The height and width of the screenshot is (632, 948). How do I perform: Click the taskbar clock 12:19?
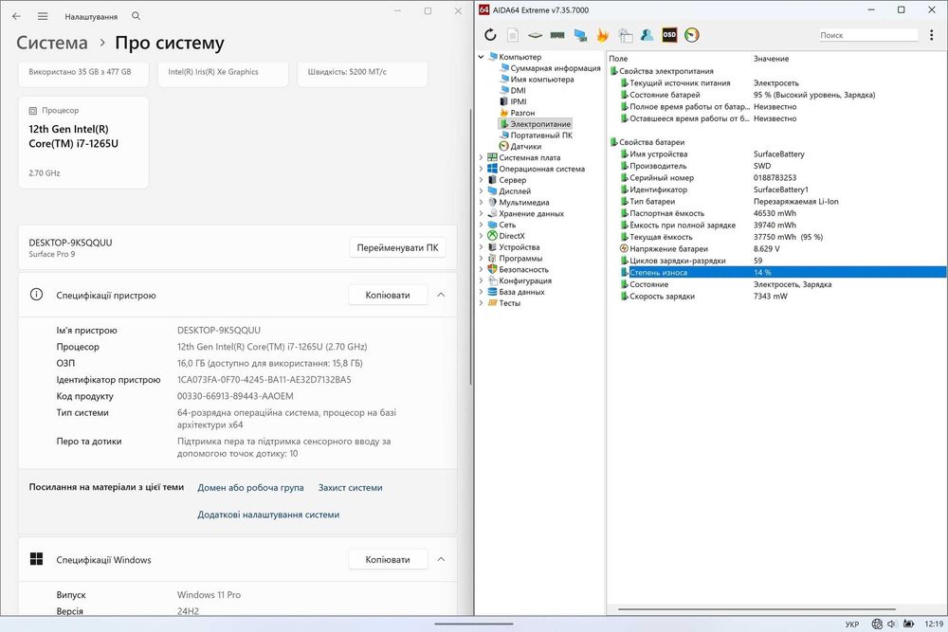tap(934, 624)
